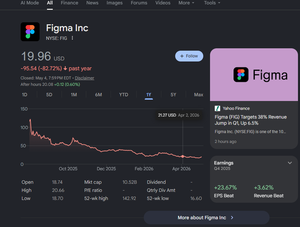Expand the Earnings Q4 2025 card chevron
The image size is (300, 227).
(290, 163)
